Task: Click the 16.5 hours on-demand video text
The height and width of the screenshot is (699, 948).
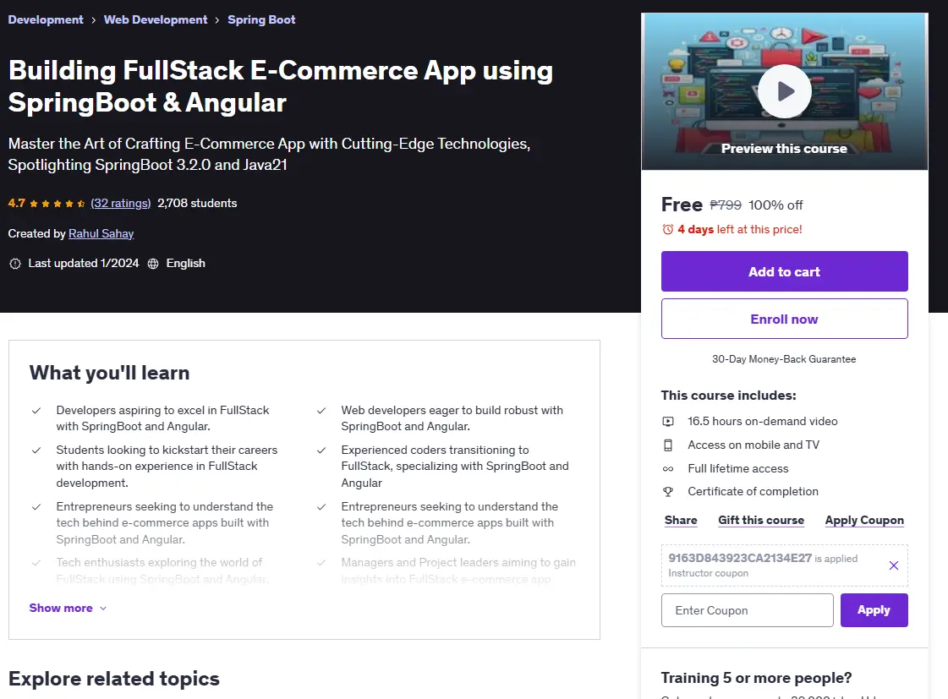Action: coord(763,421)
